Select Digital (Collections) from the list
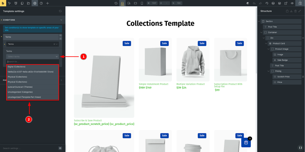Image resolution: width=305 pixels, height=152 pixels. [17, 67]
